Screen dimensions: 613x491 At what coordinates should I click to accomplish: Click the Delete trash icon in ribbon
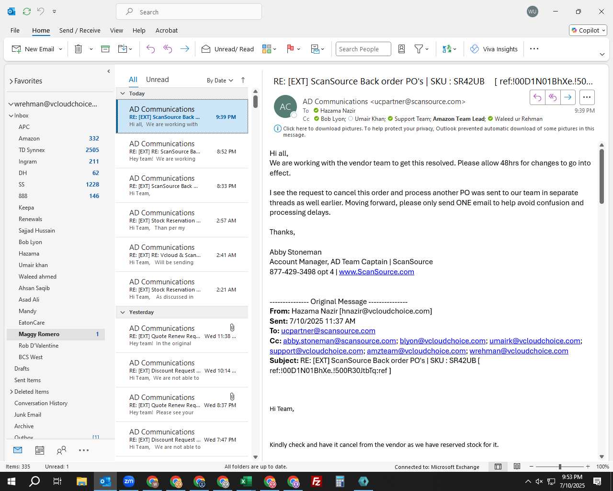(x=79, y=49)
